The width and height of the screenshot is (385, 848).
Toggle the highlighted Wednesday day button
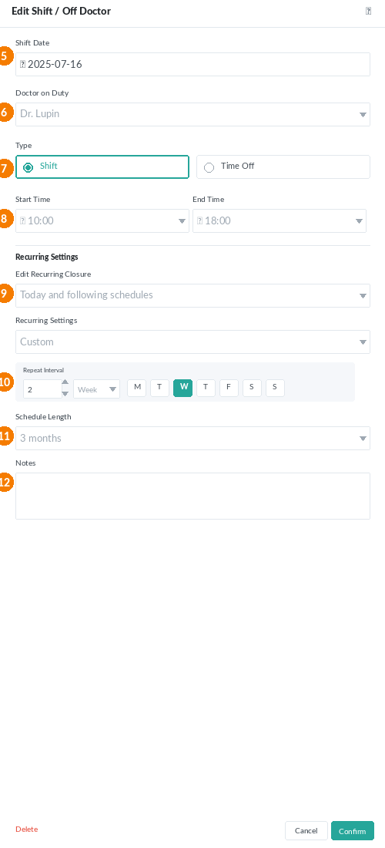point(183,388)
